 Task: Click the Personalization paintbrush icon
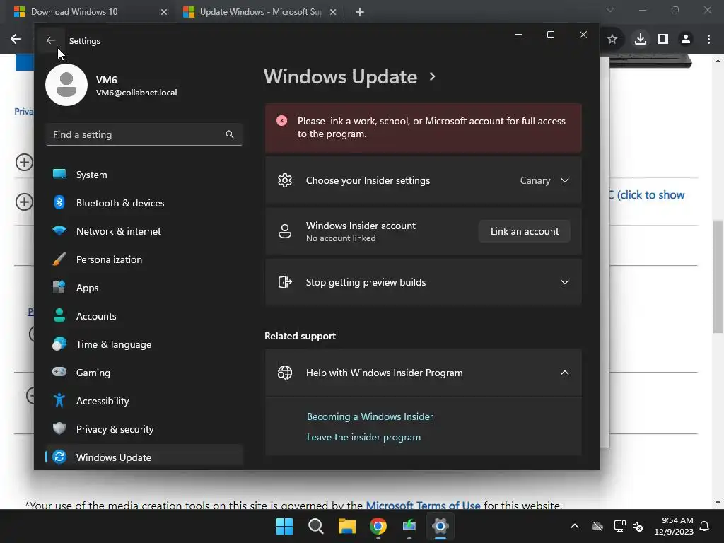(x=59, y=259)
